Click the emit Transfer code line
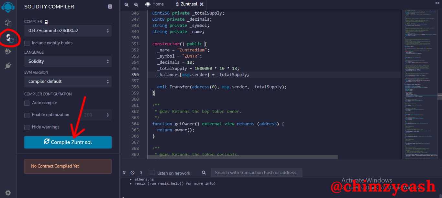 [x=222, y=87]
